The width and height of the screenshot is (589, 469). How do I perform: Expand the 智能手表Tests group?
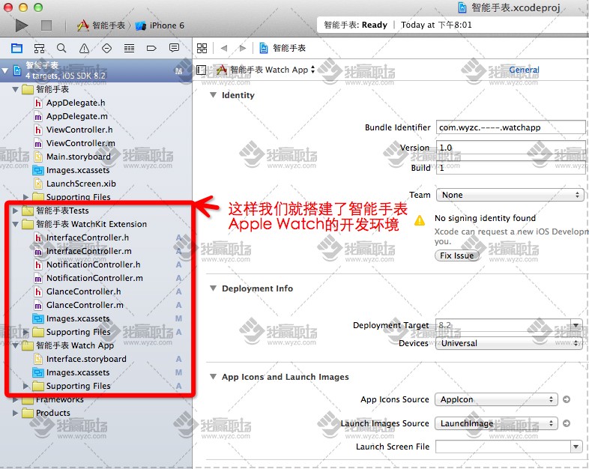coord(16,211)
